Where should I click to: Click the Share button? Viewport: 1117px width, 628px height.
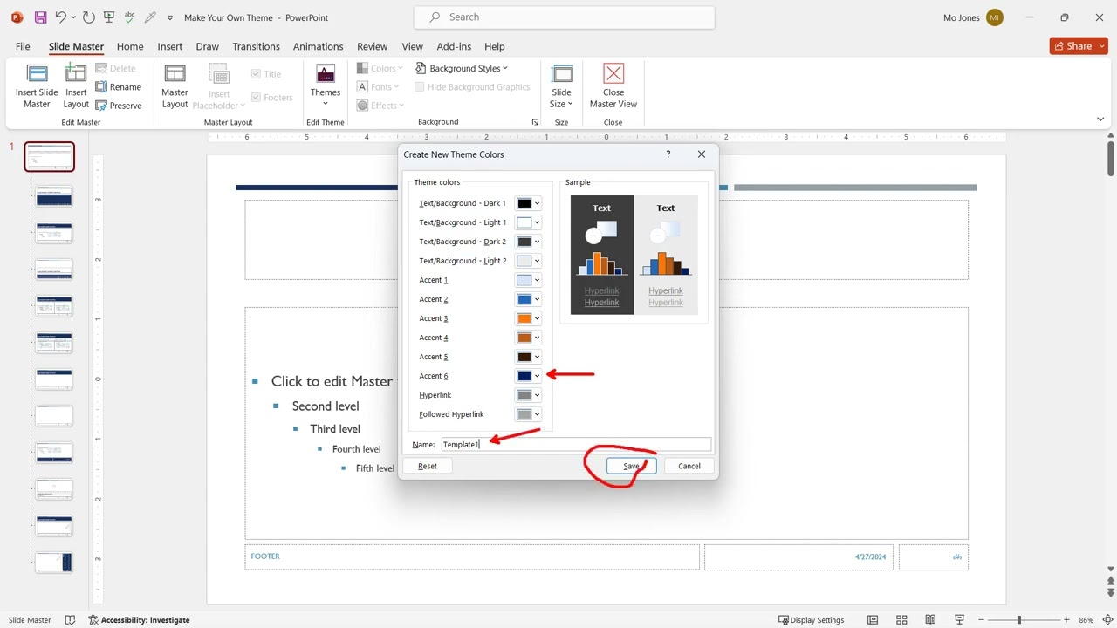(1079, 46)
